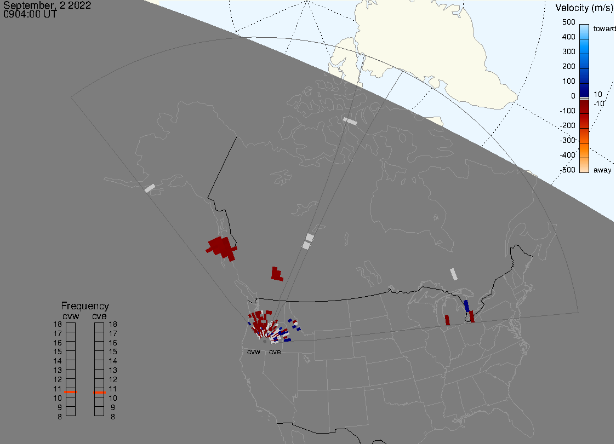Pick the pale orange swatch between -400 and -500
Viewport: 616px width, 444px height.
[584, 165]
